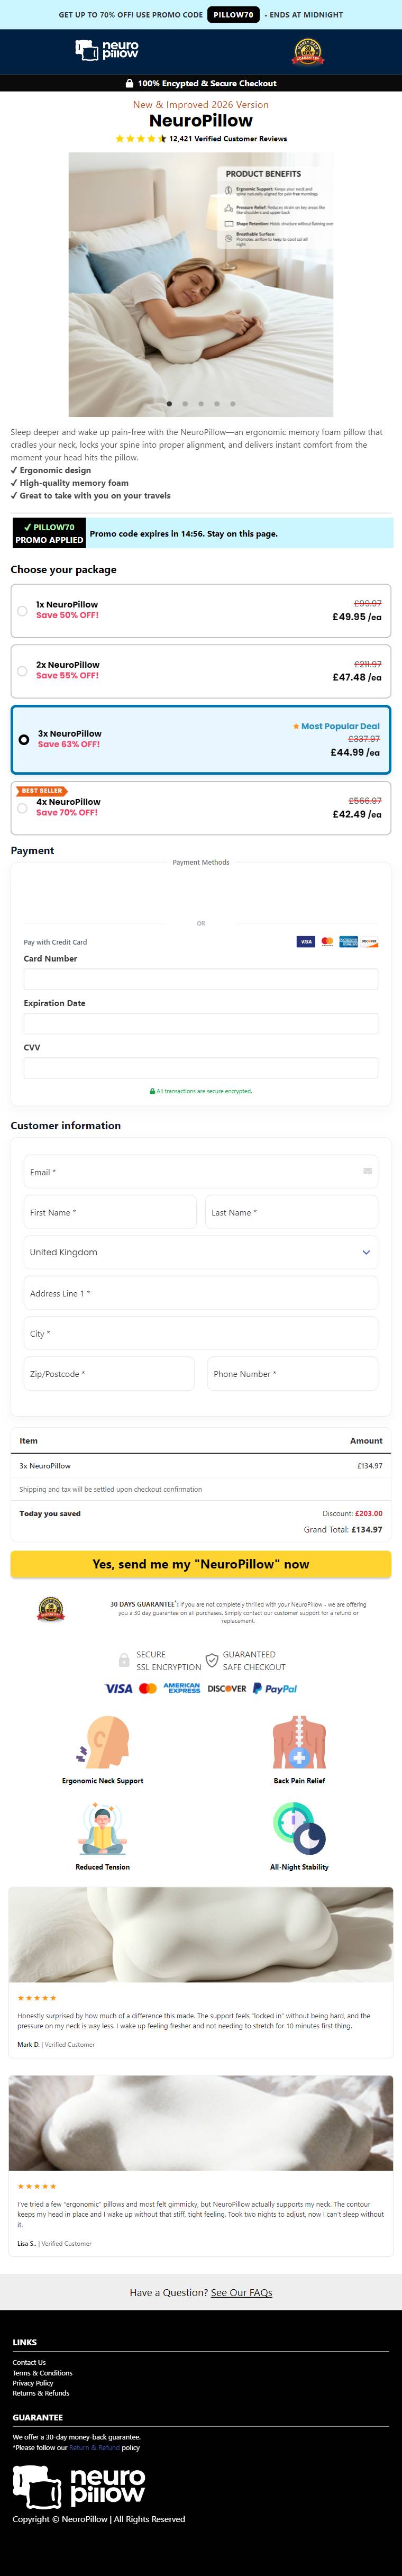
Task: Go to the last product image carousel dot
Action: (x=233, y=404)
